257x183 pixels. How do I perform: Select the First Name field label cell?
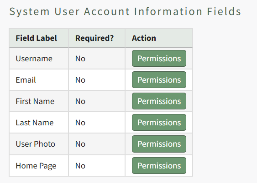tap(39, 101)
